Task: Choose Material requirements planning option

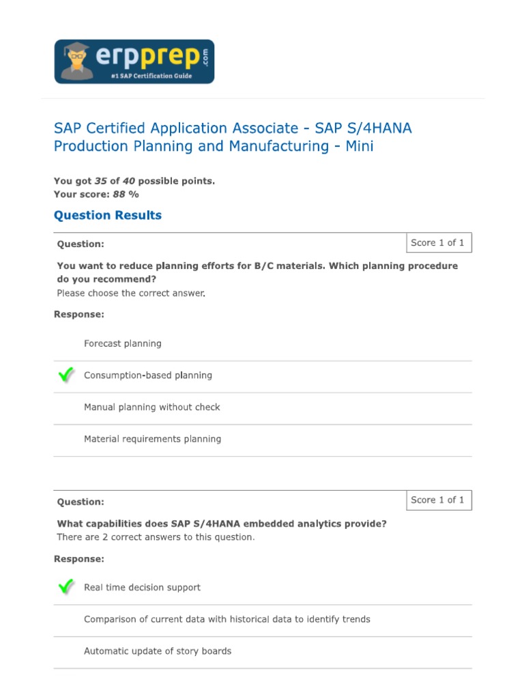Action: pyautogui.click(x=152, y=439)
